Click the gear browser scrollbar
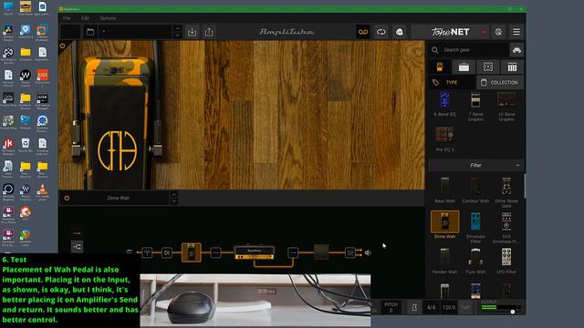 pos(525,186)
